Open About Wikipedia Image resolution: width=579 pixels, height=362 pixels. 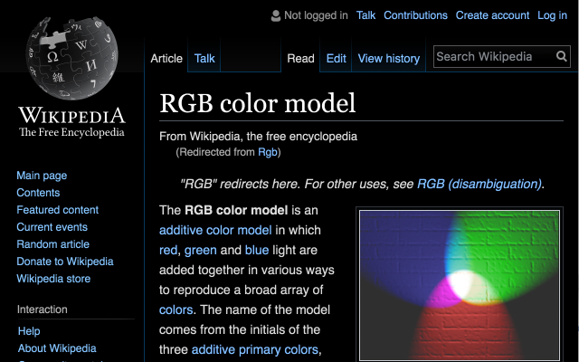pos(57,348)
